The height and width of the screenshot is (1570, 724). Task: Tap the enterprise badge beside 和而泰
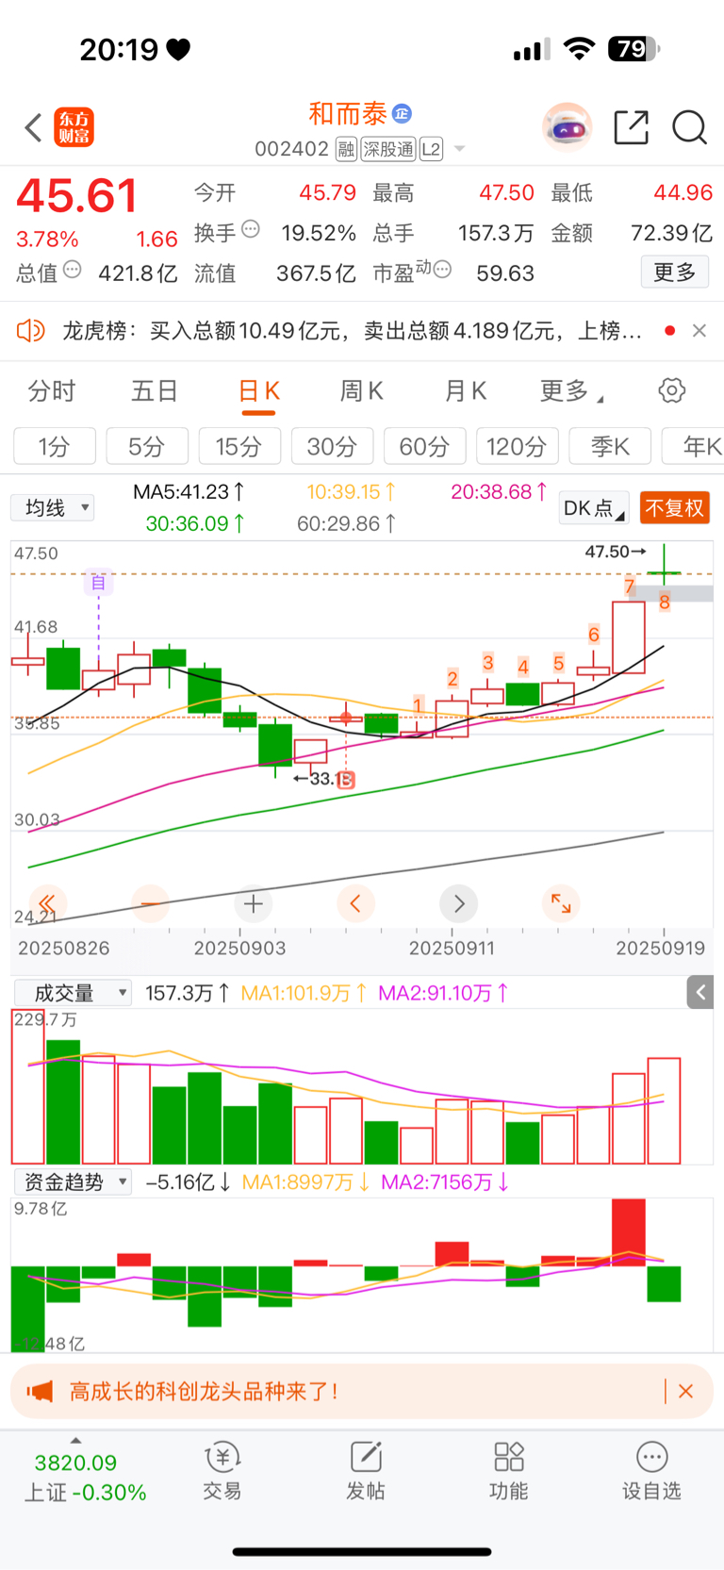(x=402, y=113)
